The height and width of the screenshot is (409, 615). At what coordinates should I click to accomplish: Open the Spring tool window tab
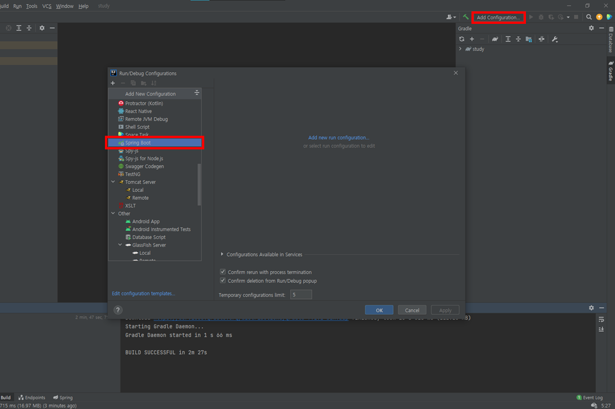pos(63,398)
